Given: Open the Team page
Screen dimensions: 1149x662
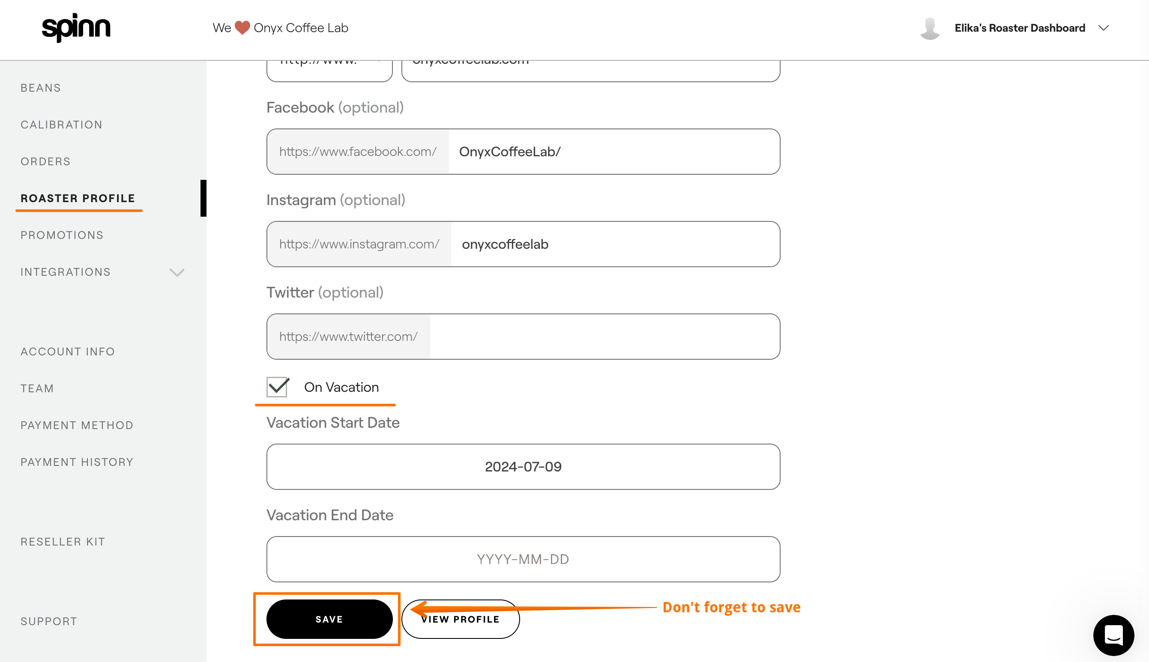Looking at the screenshot, I should coord(37,388).
